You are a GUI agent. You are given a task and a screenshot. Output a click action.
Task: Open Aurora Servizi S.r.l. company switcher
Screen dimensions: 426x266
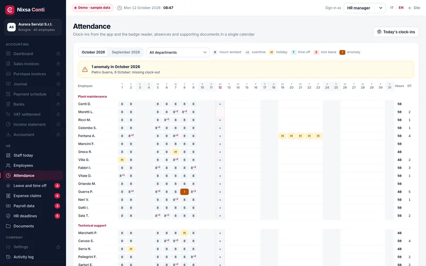point(33,27)
